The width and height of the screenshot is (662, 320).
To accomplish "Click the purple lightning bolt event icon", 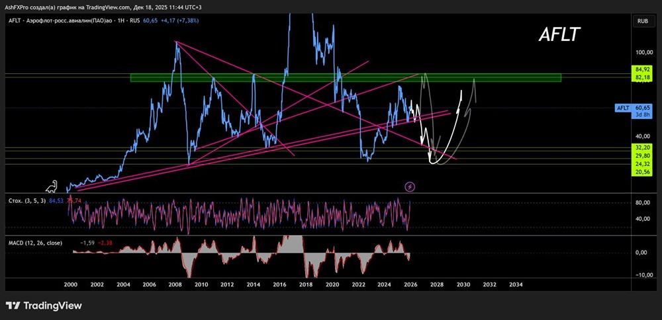I will 410,186.
